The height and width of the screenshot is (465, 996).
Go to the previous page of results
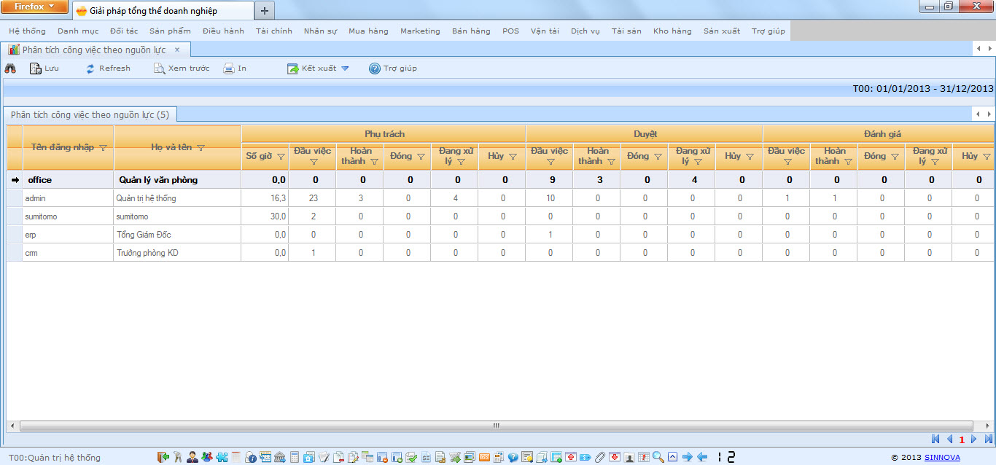pos(950,439)
